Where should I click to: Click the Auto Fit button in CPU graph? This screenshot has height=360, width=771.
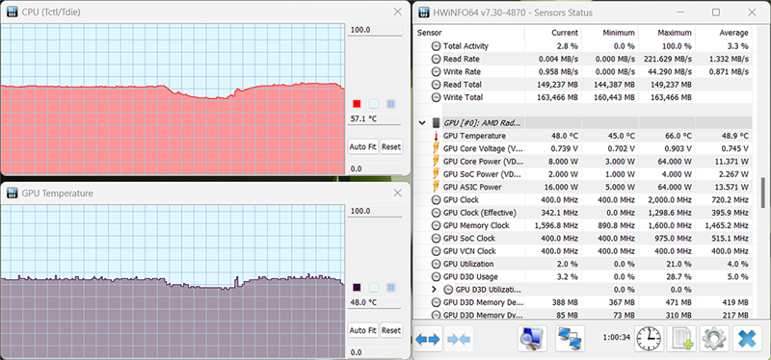click(363, 146)
